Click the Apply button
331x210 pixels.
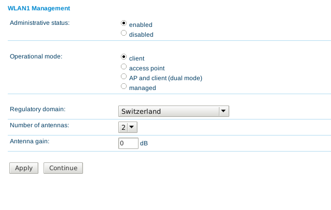(24, 168)
